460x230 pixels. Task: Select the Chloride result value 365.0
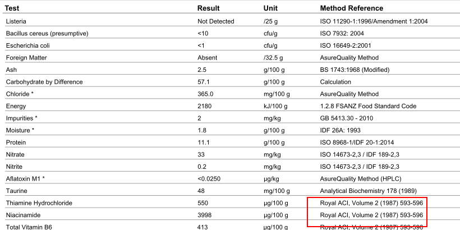click(206, 94)
